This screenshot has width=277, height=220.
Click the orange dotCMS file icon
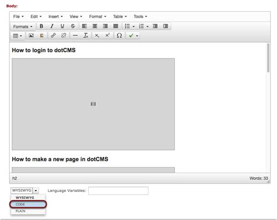pos(41,36)
